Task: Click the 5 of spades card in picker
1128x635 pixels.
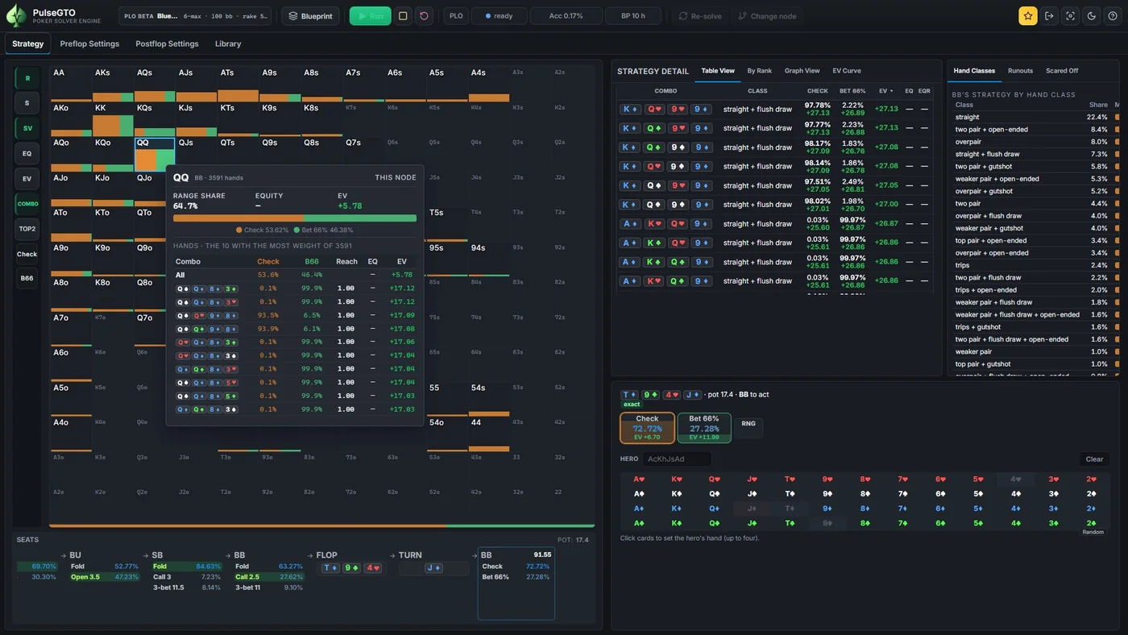Action: click(978, 494)
